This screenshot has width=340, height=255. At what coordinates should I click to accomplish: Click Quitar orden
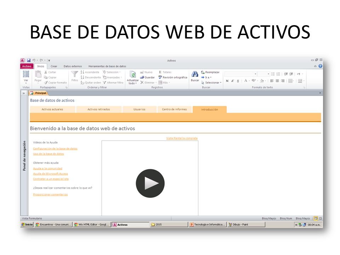[x=91, y=83]
